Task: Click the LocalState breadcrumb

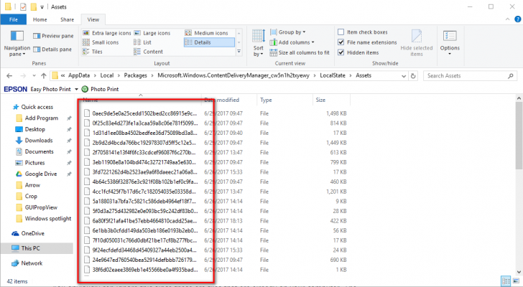Action: (x=333, y=75)
